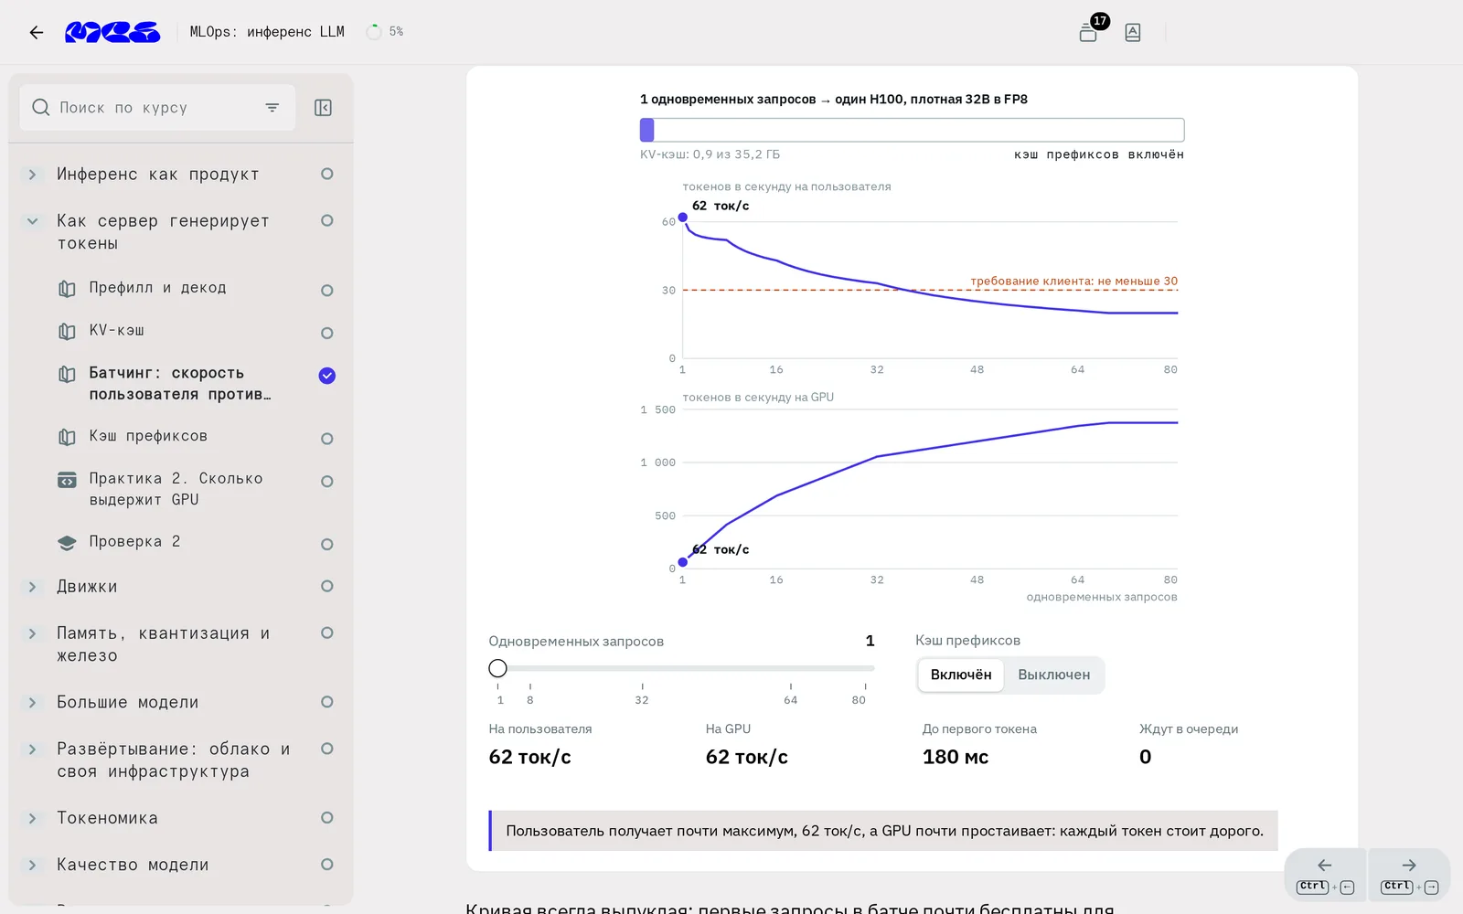Collapse the sidebar panel icon
This screenshot has width=1463, height=914.
click(323, 108)
